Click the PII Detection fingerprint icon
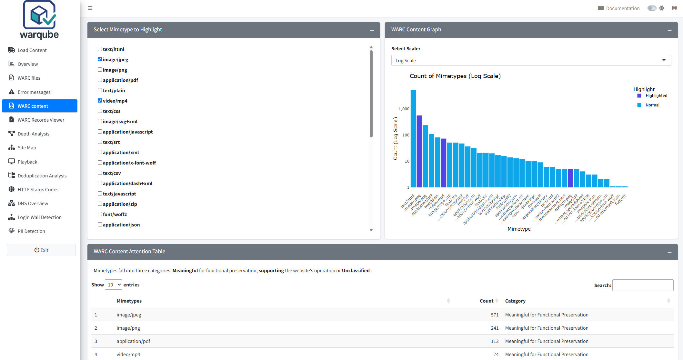The image size is (683, 360). [x=12, y=231]
